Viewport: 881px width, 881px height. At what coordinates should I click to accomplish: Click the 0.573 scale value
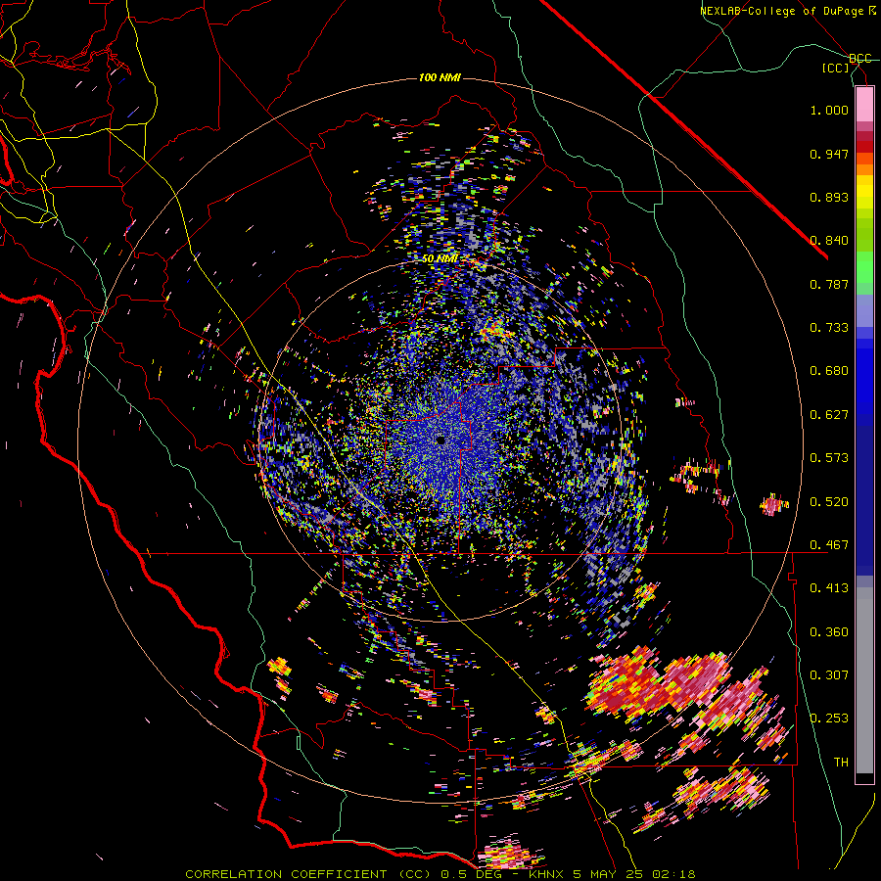tap(829, 458)
